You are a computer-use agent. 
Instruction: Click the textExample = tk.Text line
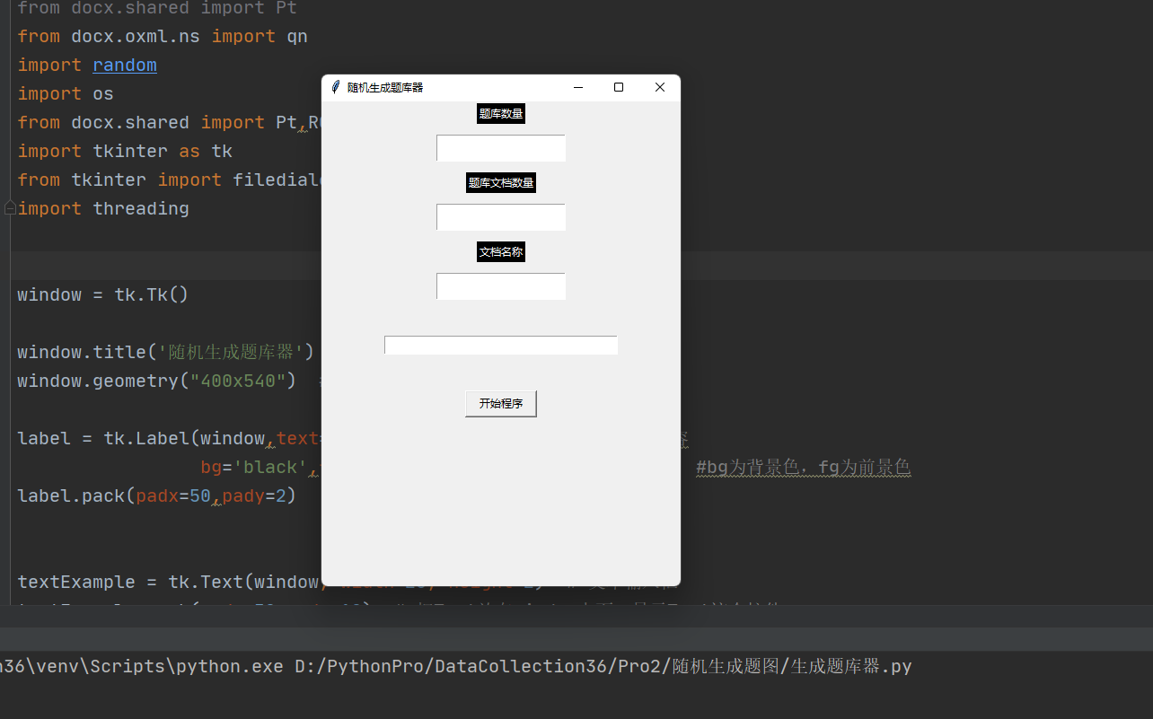[169, 582]
